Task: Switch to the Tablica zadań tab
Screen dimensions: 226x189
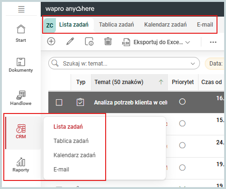Action: 117,25
